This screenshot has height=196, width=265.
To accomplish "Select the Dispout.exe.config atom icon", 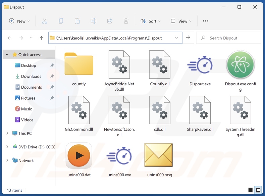I will pyautogui.click(x=240, y=64).
